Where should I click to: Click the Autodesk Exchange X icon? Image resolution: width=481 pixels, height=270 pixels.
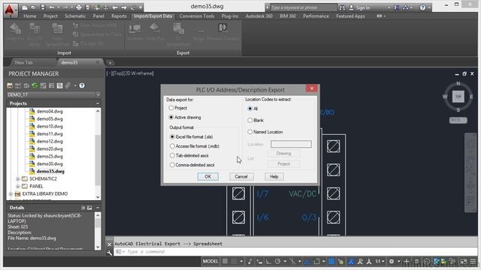(396, 7)
